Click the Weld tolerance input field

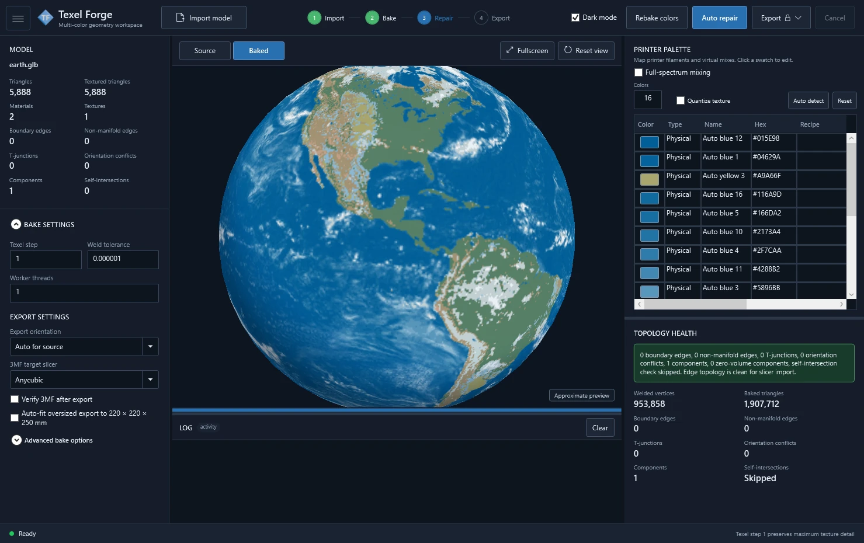click(123, 259)
